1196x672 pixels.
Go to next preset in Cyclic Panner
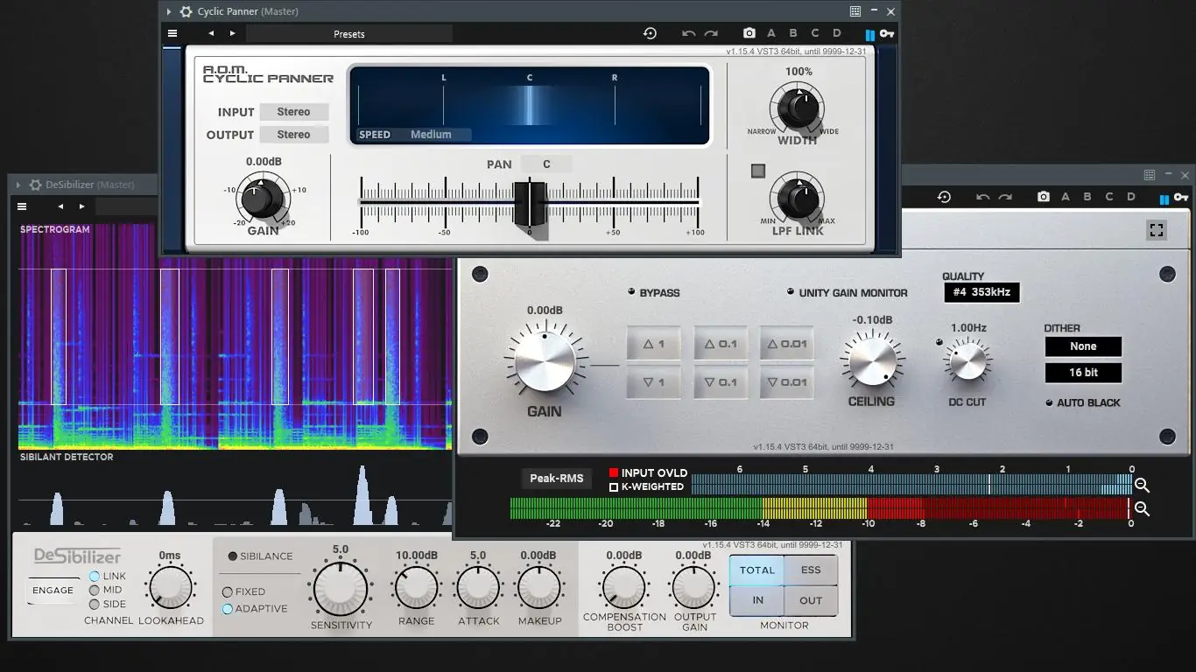[x=232, y=33]
